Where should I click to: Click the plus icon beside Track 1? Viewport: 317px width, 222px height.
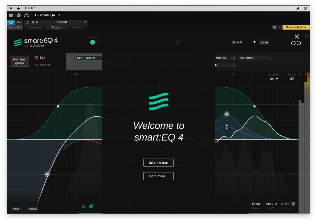[18, 8]
